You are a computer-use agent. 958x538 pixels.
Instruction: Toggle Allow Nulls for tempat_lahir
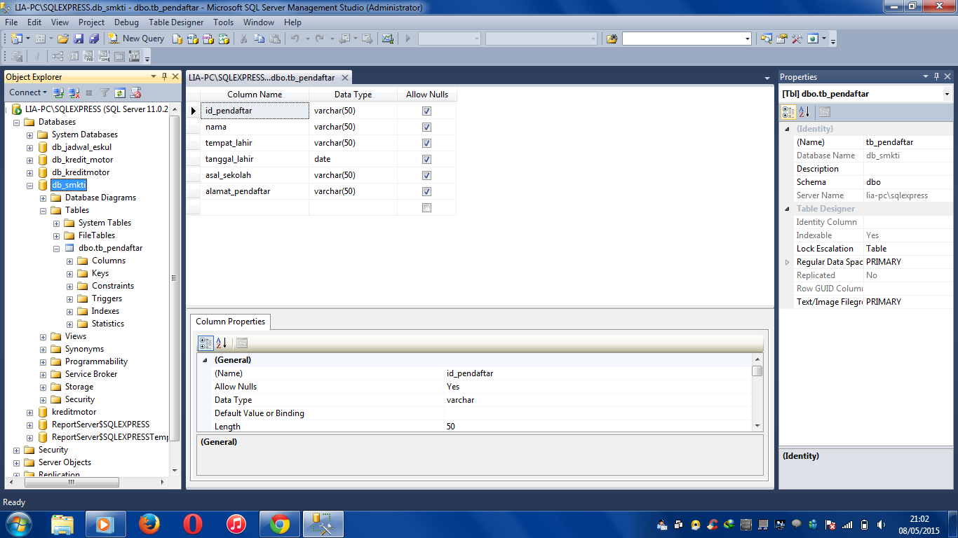point(426,143)
